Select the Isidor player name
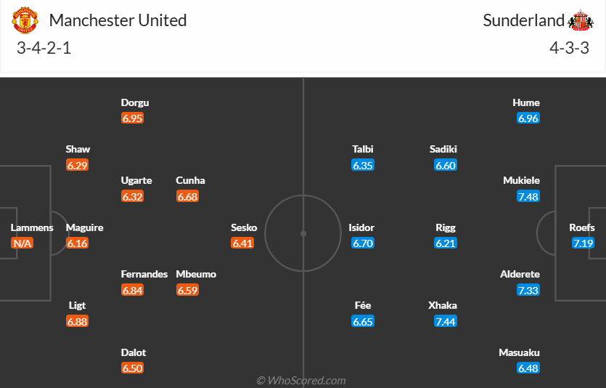This screenshot has width=606, height=388. point(361,227)
